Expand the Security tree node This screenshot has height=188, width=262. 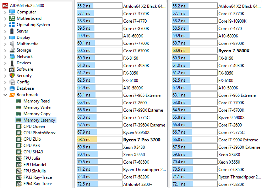(x=5, y=76)
